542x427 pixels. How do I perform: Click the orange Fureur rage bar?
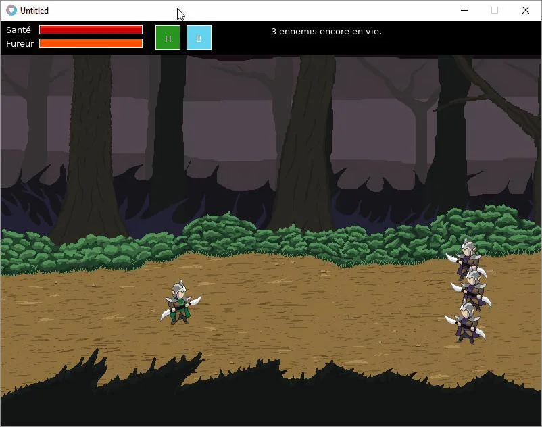[x=91, y=43]
